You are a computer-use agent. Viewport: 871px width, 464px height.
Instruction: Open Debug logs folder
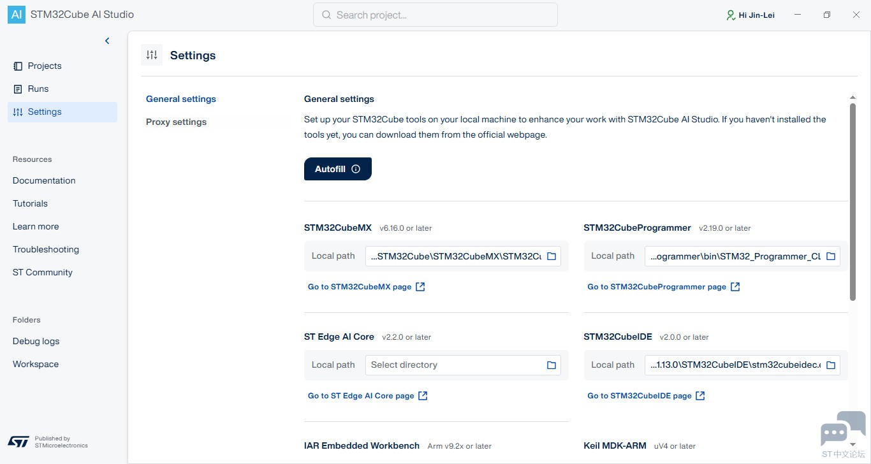tap(36, 341)
